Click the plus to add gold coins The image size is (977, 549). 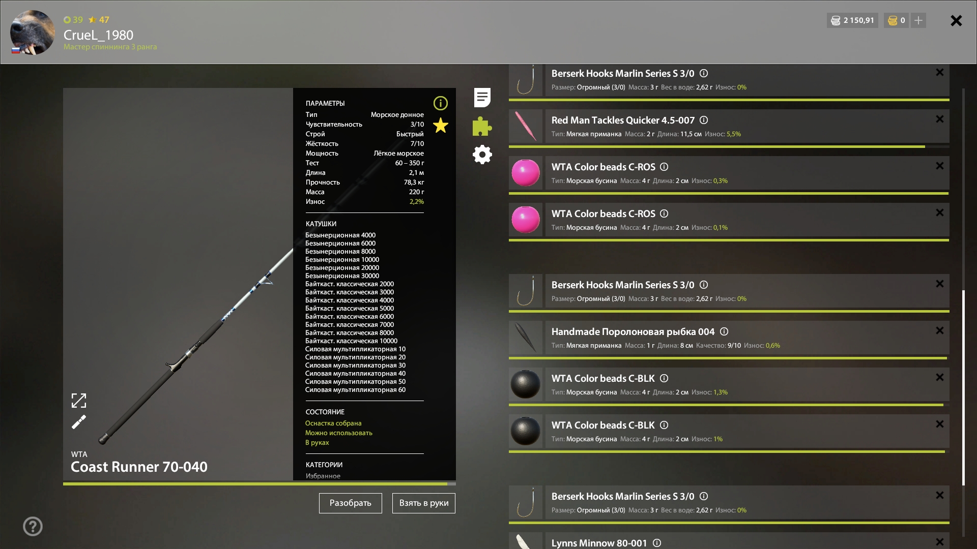click(x=918, y=20)
